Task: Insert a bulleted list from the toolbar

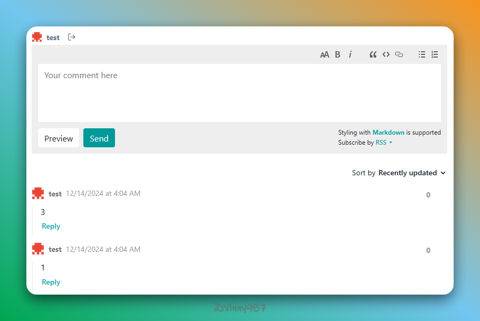Action: (422, 54)
